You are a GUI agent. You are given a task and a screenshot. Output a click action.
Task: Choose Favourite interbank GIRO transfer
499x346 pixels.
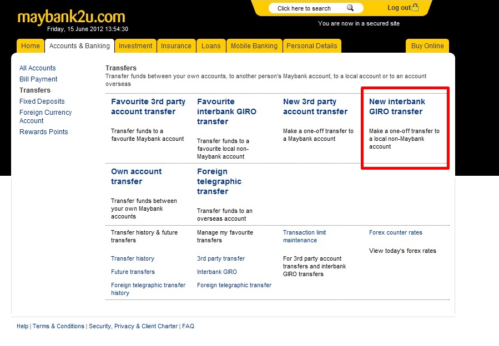pyautogui.click(x=226, y=111)
